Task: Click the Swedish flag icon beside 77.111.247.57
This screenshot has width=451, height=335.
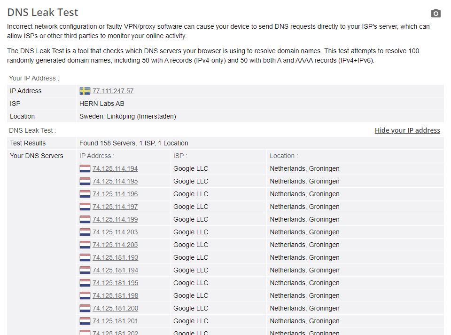Action: (85, 91)
